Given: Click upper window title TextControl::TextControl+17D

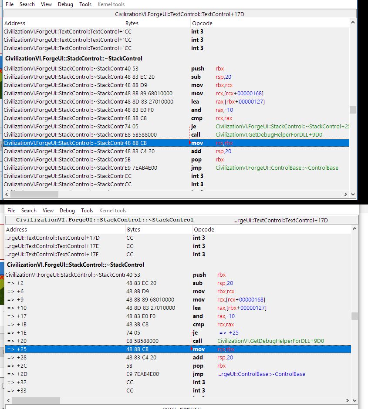Looking at the screenshot, I should tap(179, 14).
